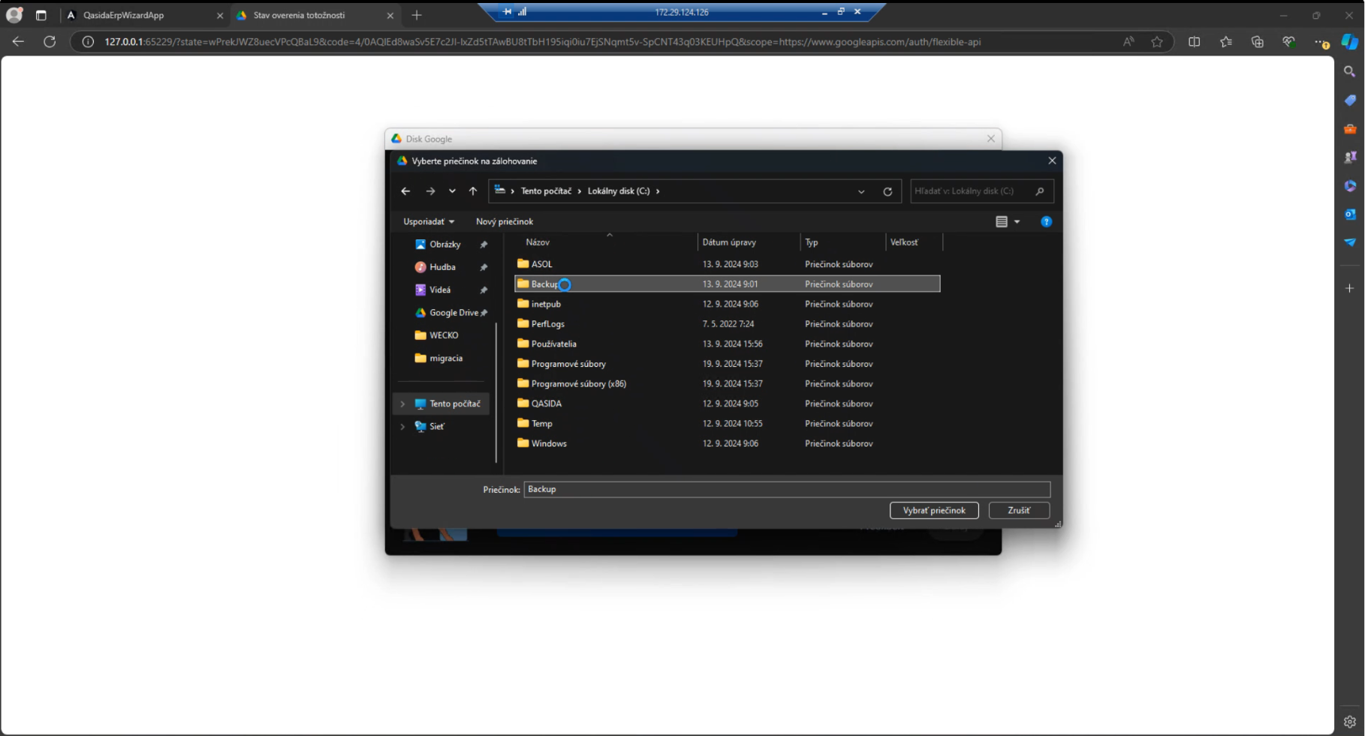Toggle the browser split screen icon

coord(1195,42)
